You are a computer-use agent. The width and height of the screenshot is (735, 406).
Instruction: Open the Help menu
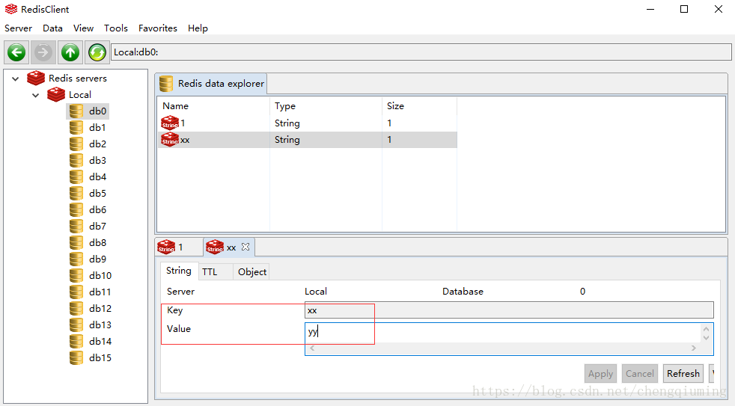pyautogui.click(x=198, y=28)
